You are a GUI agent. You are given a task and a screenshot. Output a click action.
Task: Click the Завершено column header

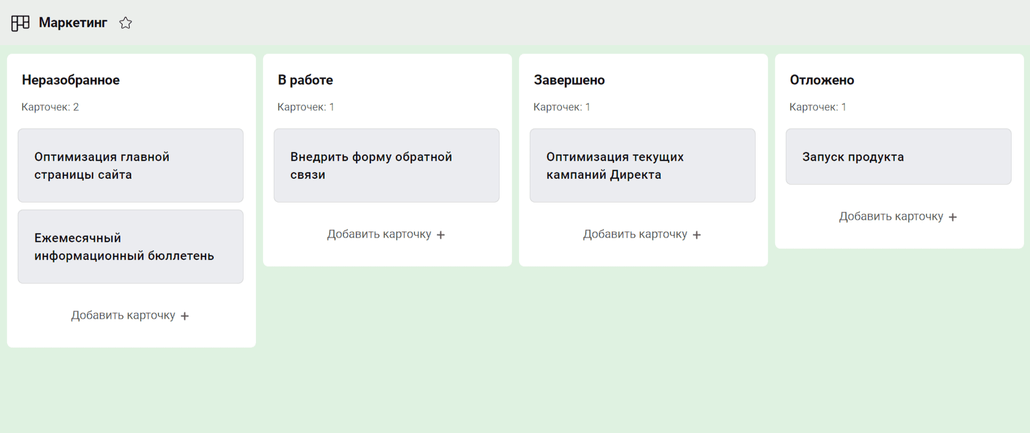[569, 80]
